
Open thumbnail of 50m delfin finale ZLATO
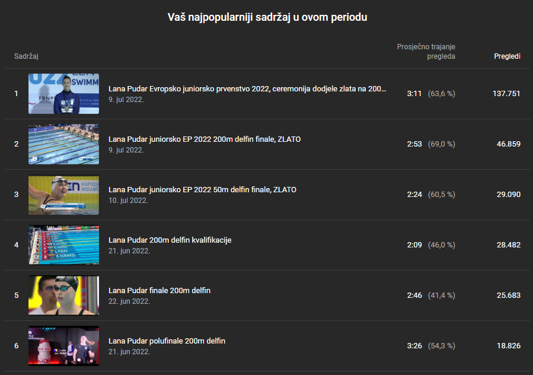click(63, 195)
